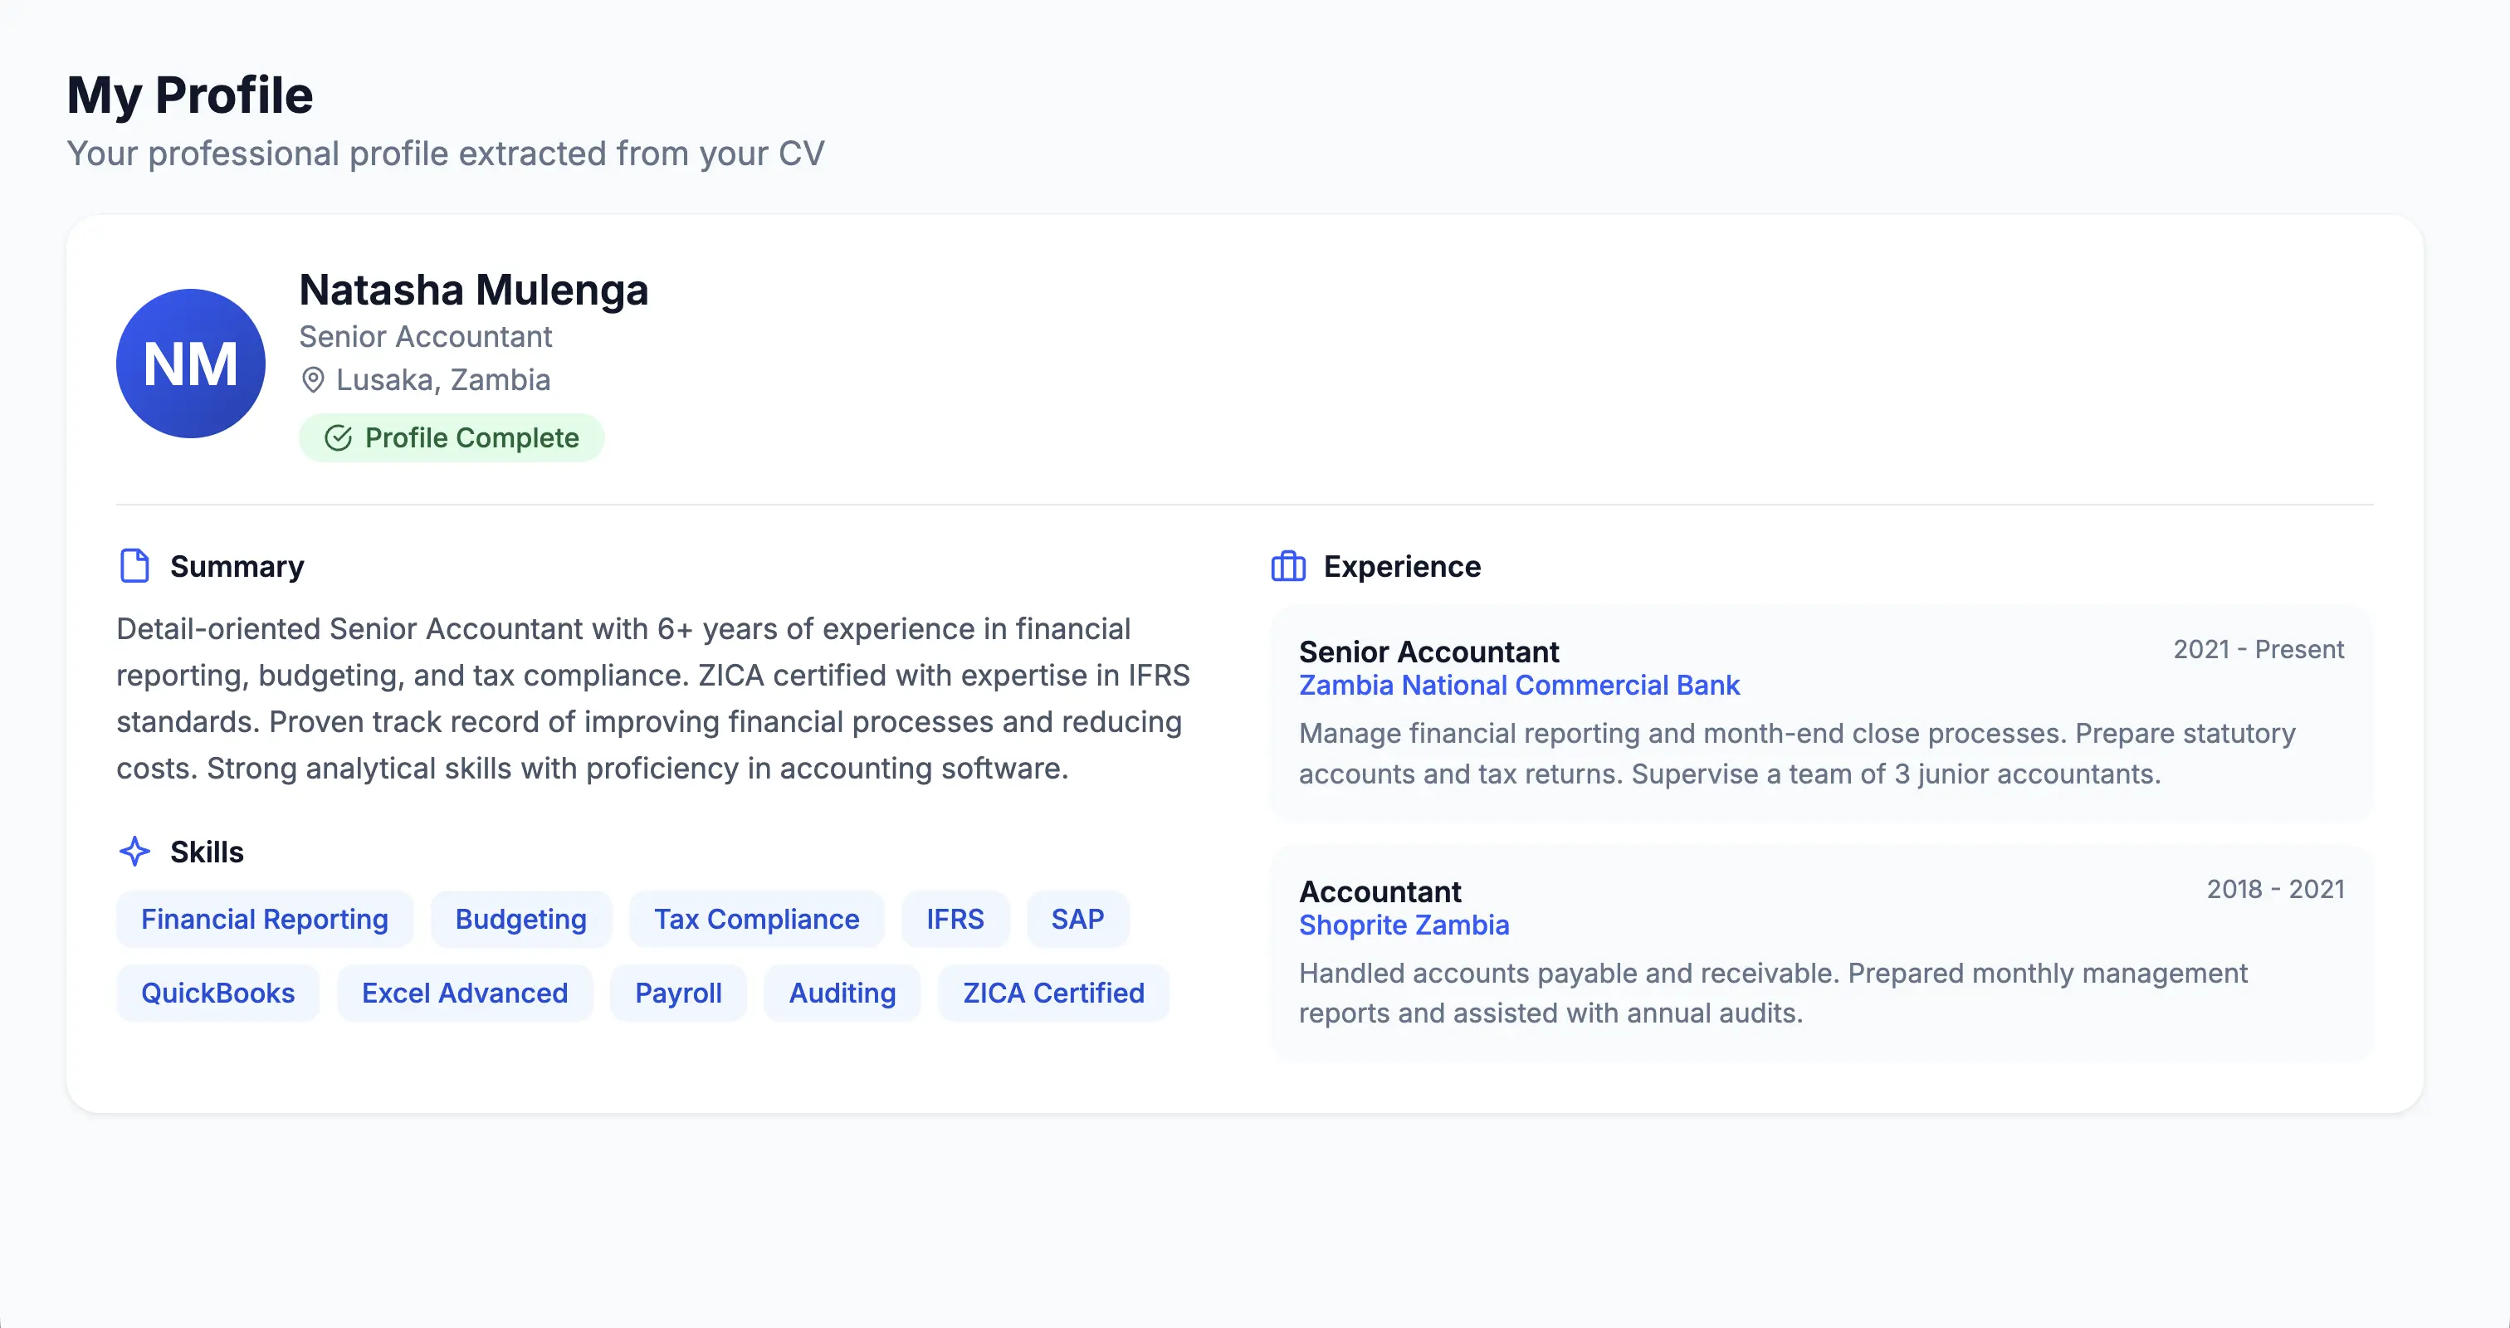This screenshot has width=2510, height=1328.
Task: Open Zambia National Commercial Bank link
Action: 1519,685
